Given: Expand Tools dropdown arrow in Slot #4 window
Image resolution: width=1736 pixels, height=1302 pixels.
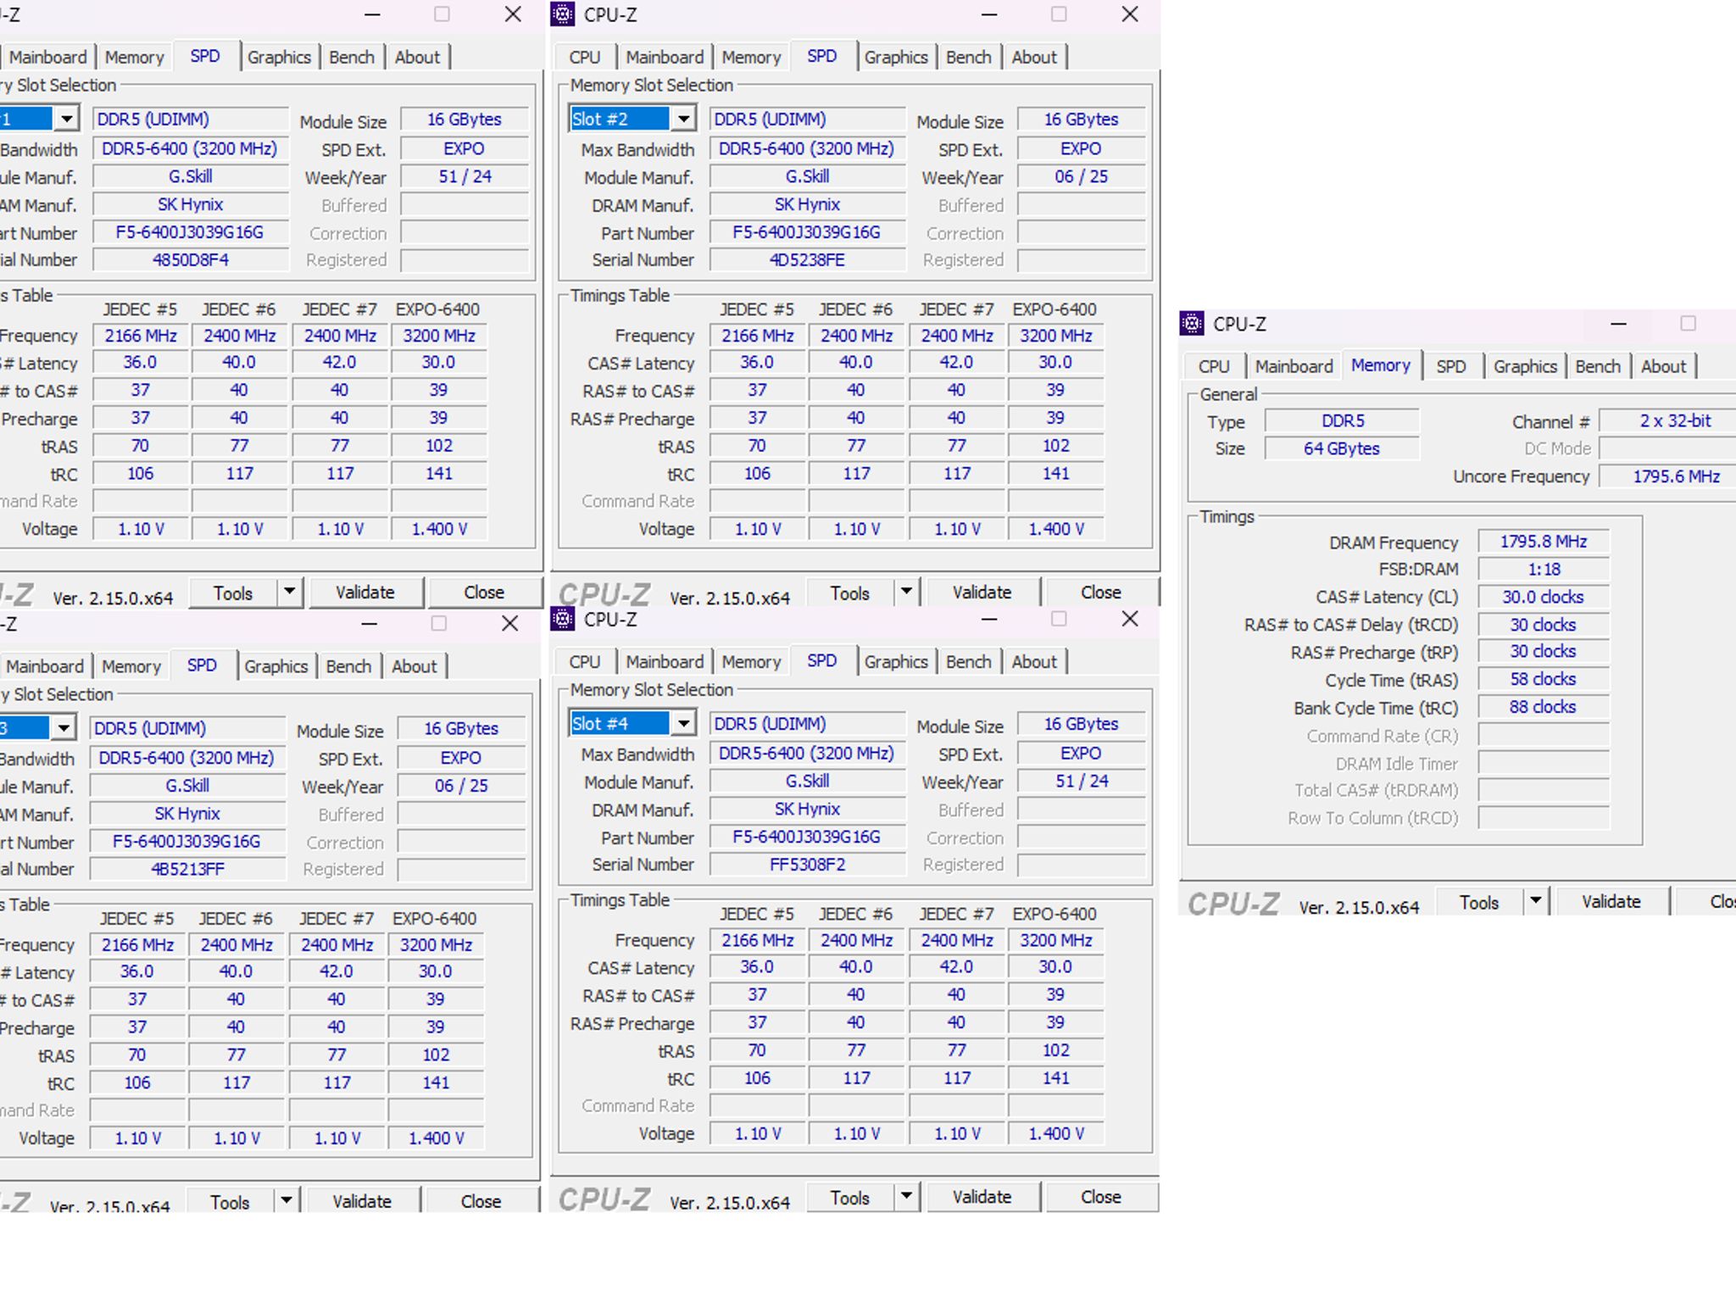Looking at the screenshot, I should point(906,1196).
